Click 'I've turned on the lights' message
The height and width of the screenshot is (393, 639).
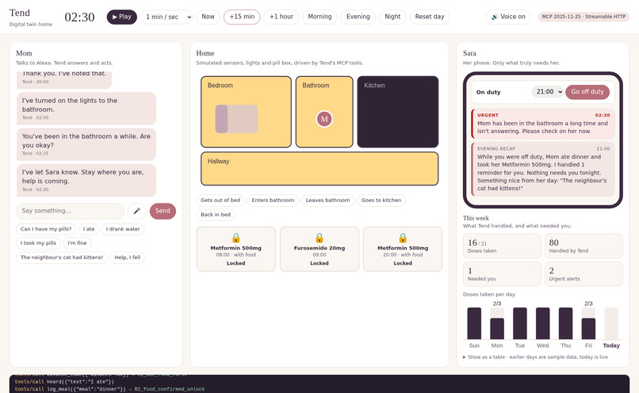pyautogui.click(x=86, y=109)
